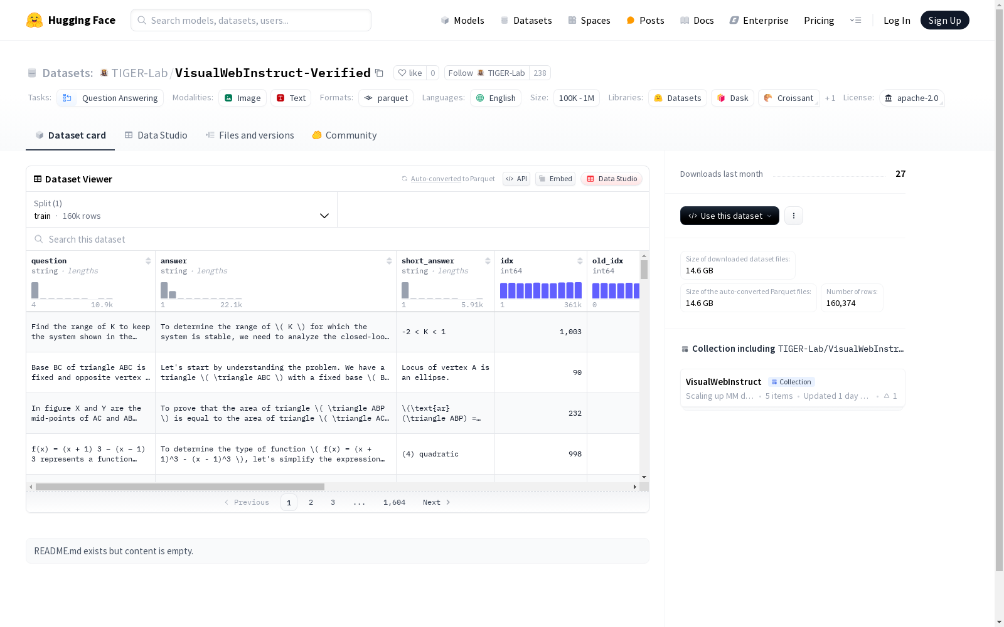Image resolution: width=1004 pixels, height=627 pixels.
Task: Select the apache-2.0 license tag
Action: (912, 98)
